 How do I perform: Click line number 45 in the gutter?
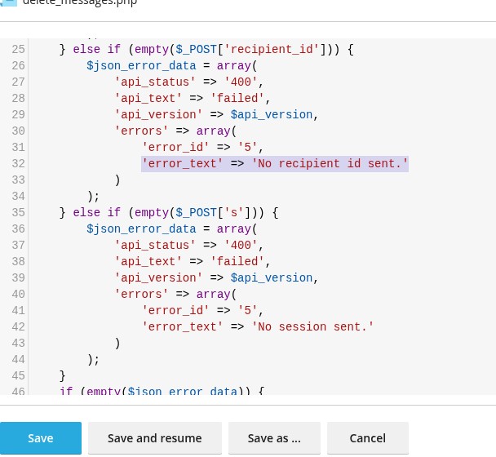18,375
